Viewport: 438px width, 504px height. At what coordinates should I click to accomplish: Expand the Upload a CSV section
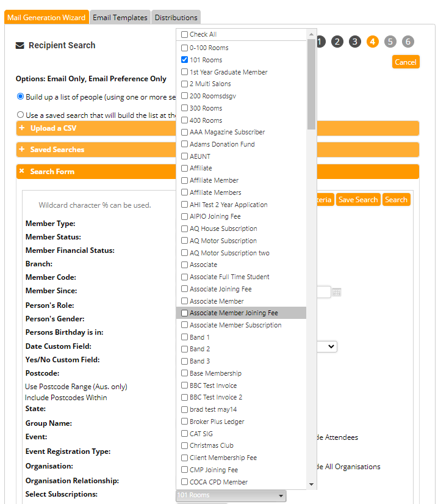pyautogui.click(x=54, y=128)
